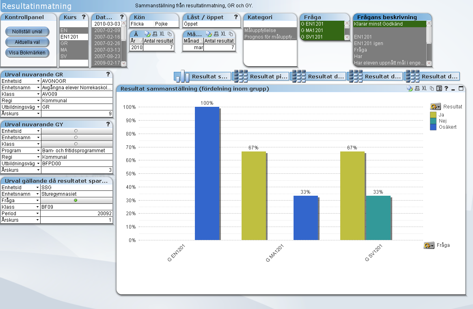Click the copy icon in the År table header
Image resolution: width=473 pixels, height=309 pixels.
click(x=170, y=34)
